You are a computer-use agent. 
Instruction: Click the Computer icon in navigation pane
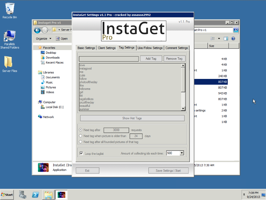coord(40,102)
